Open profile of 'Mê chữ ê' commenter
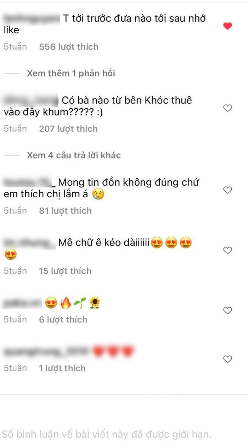Image resolution: width=248 pixels, height=445 pixels. pyautogui.click(x=29, y=243)
